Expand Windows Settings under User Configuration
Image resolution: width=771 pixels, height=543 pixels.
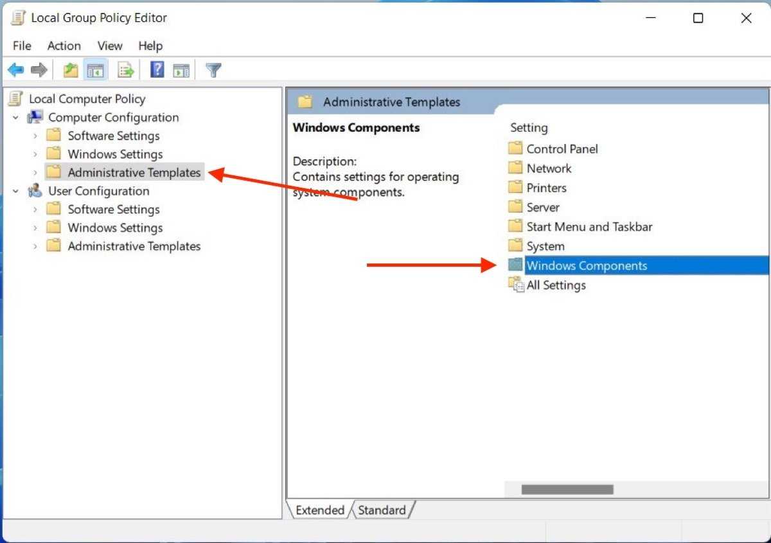pos(35,228)
